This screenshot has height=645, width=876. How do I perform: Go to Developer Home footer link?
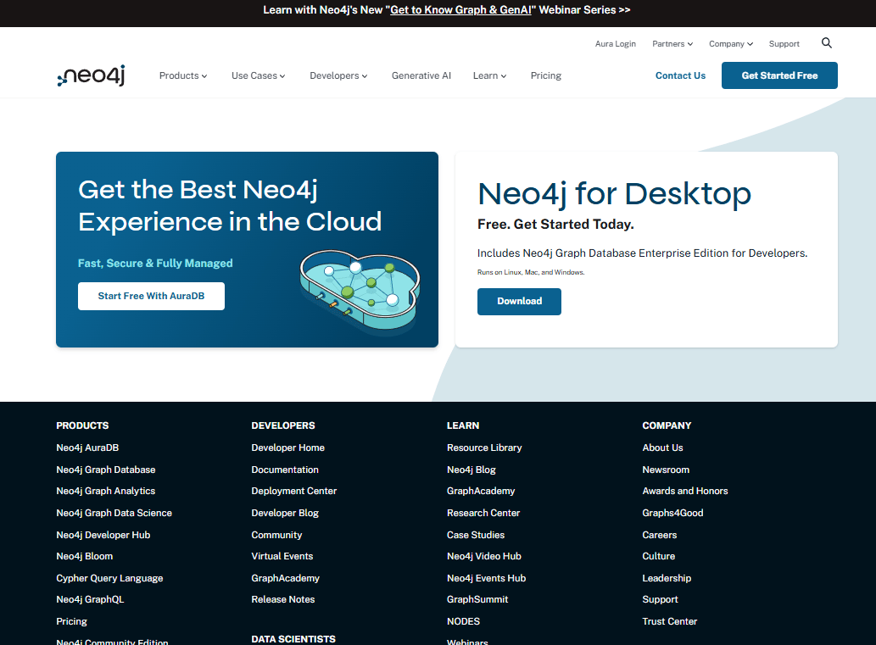coord(287,448)
